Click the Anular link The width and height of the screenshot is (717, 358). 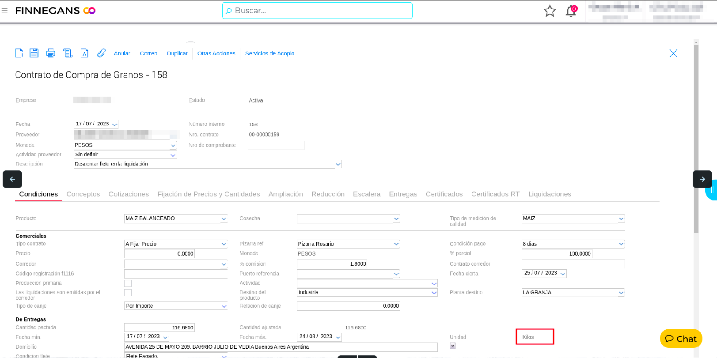point(122,53)
